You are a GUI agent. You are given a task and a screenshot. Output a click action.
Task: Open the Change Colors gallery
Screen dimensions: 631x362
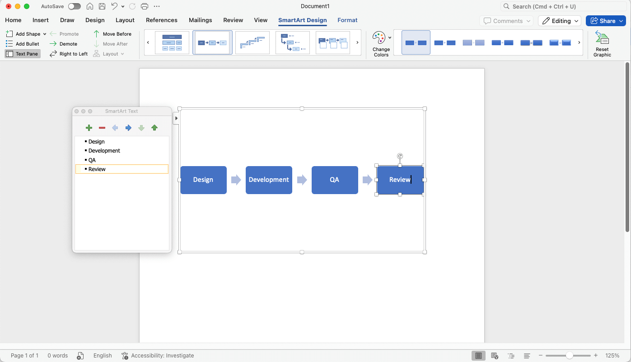pos(381,43)
